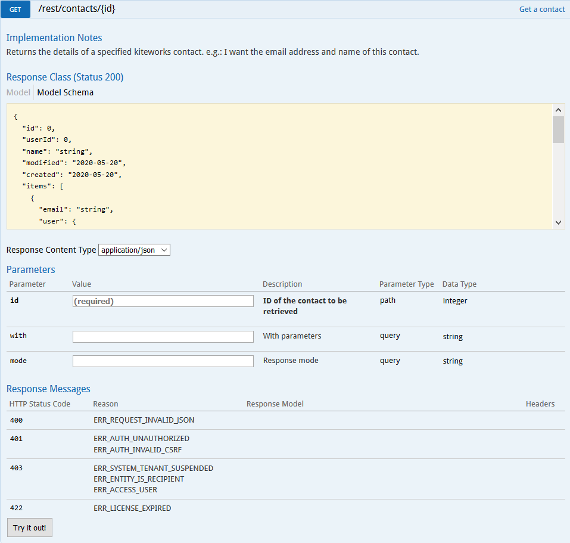
Task: Click the Implementation Notes heading
Action: (54, 38)
